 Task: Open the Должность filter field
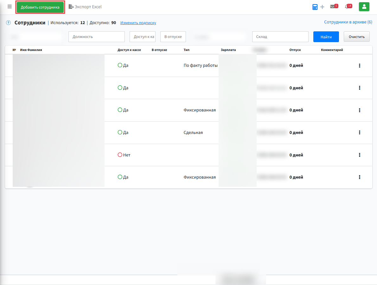[97, 37]
